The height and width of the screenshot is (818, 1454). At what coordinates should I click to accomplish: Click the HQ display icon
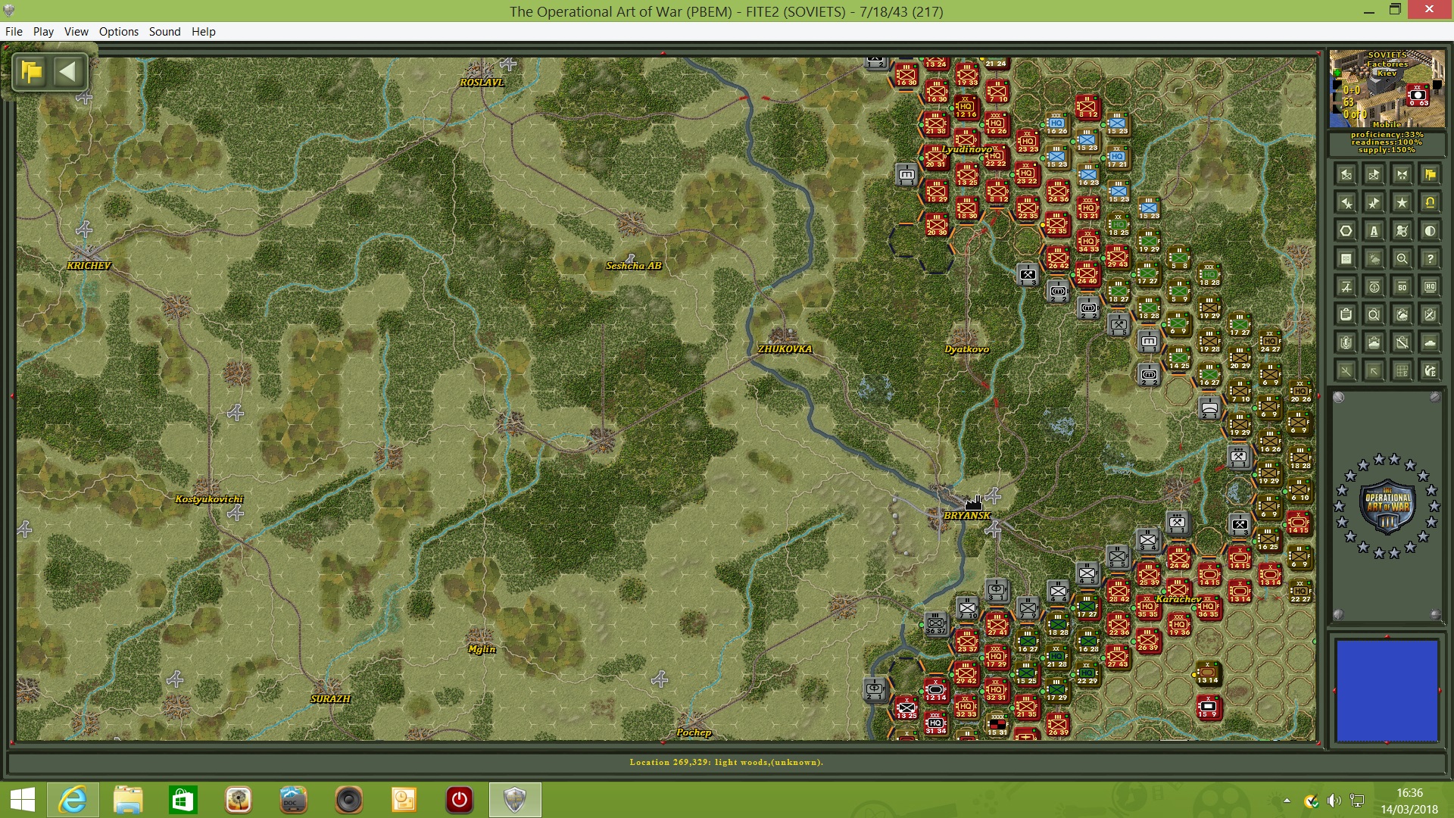click(1430, 287)
